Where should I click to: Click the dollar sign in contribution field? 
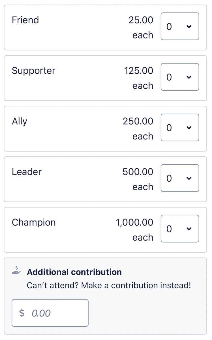(22, 313)
